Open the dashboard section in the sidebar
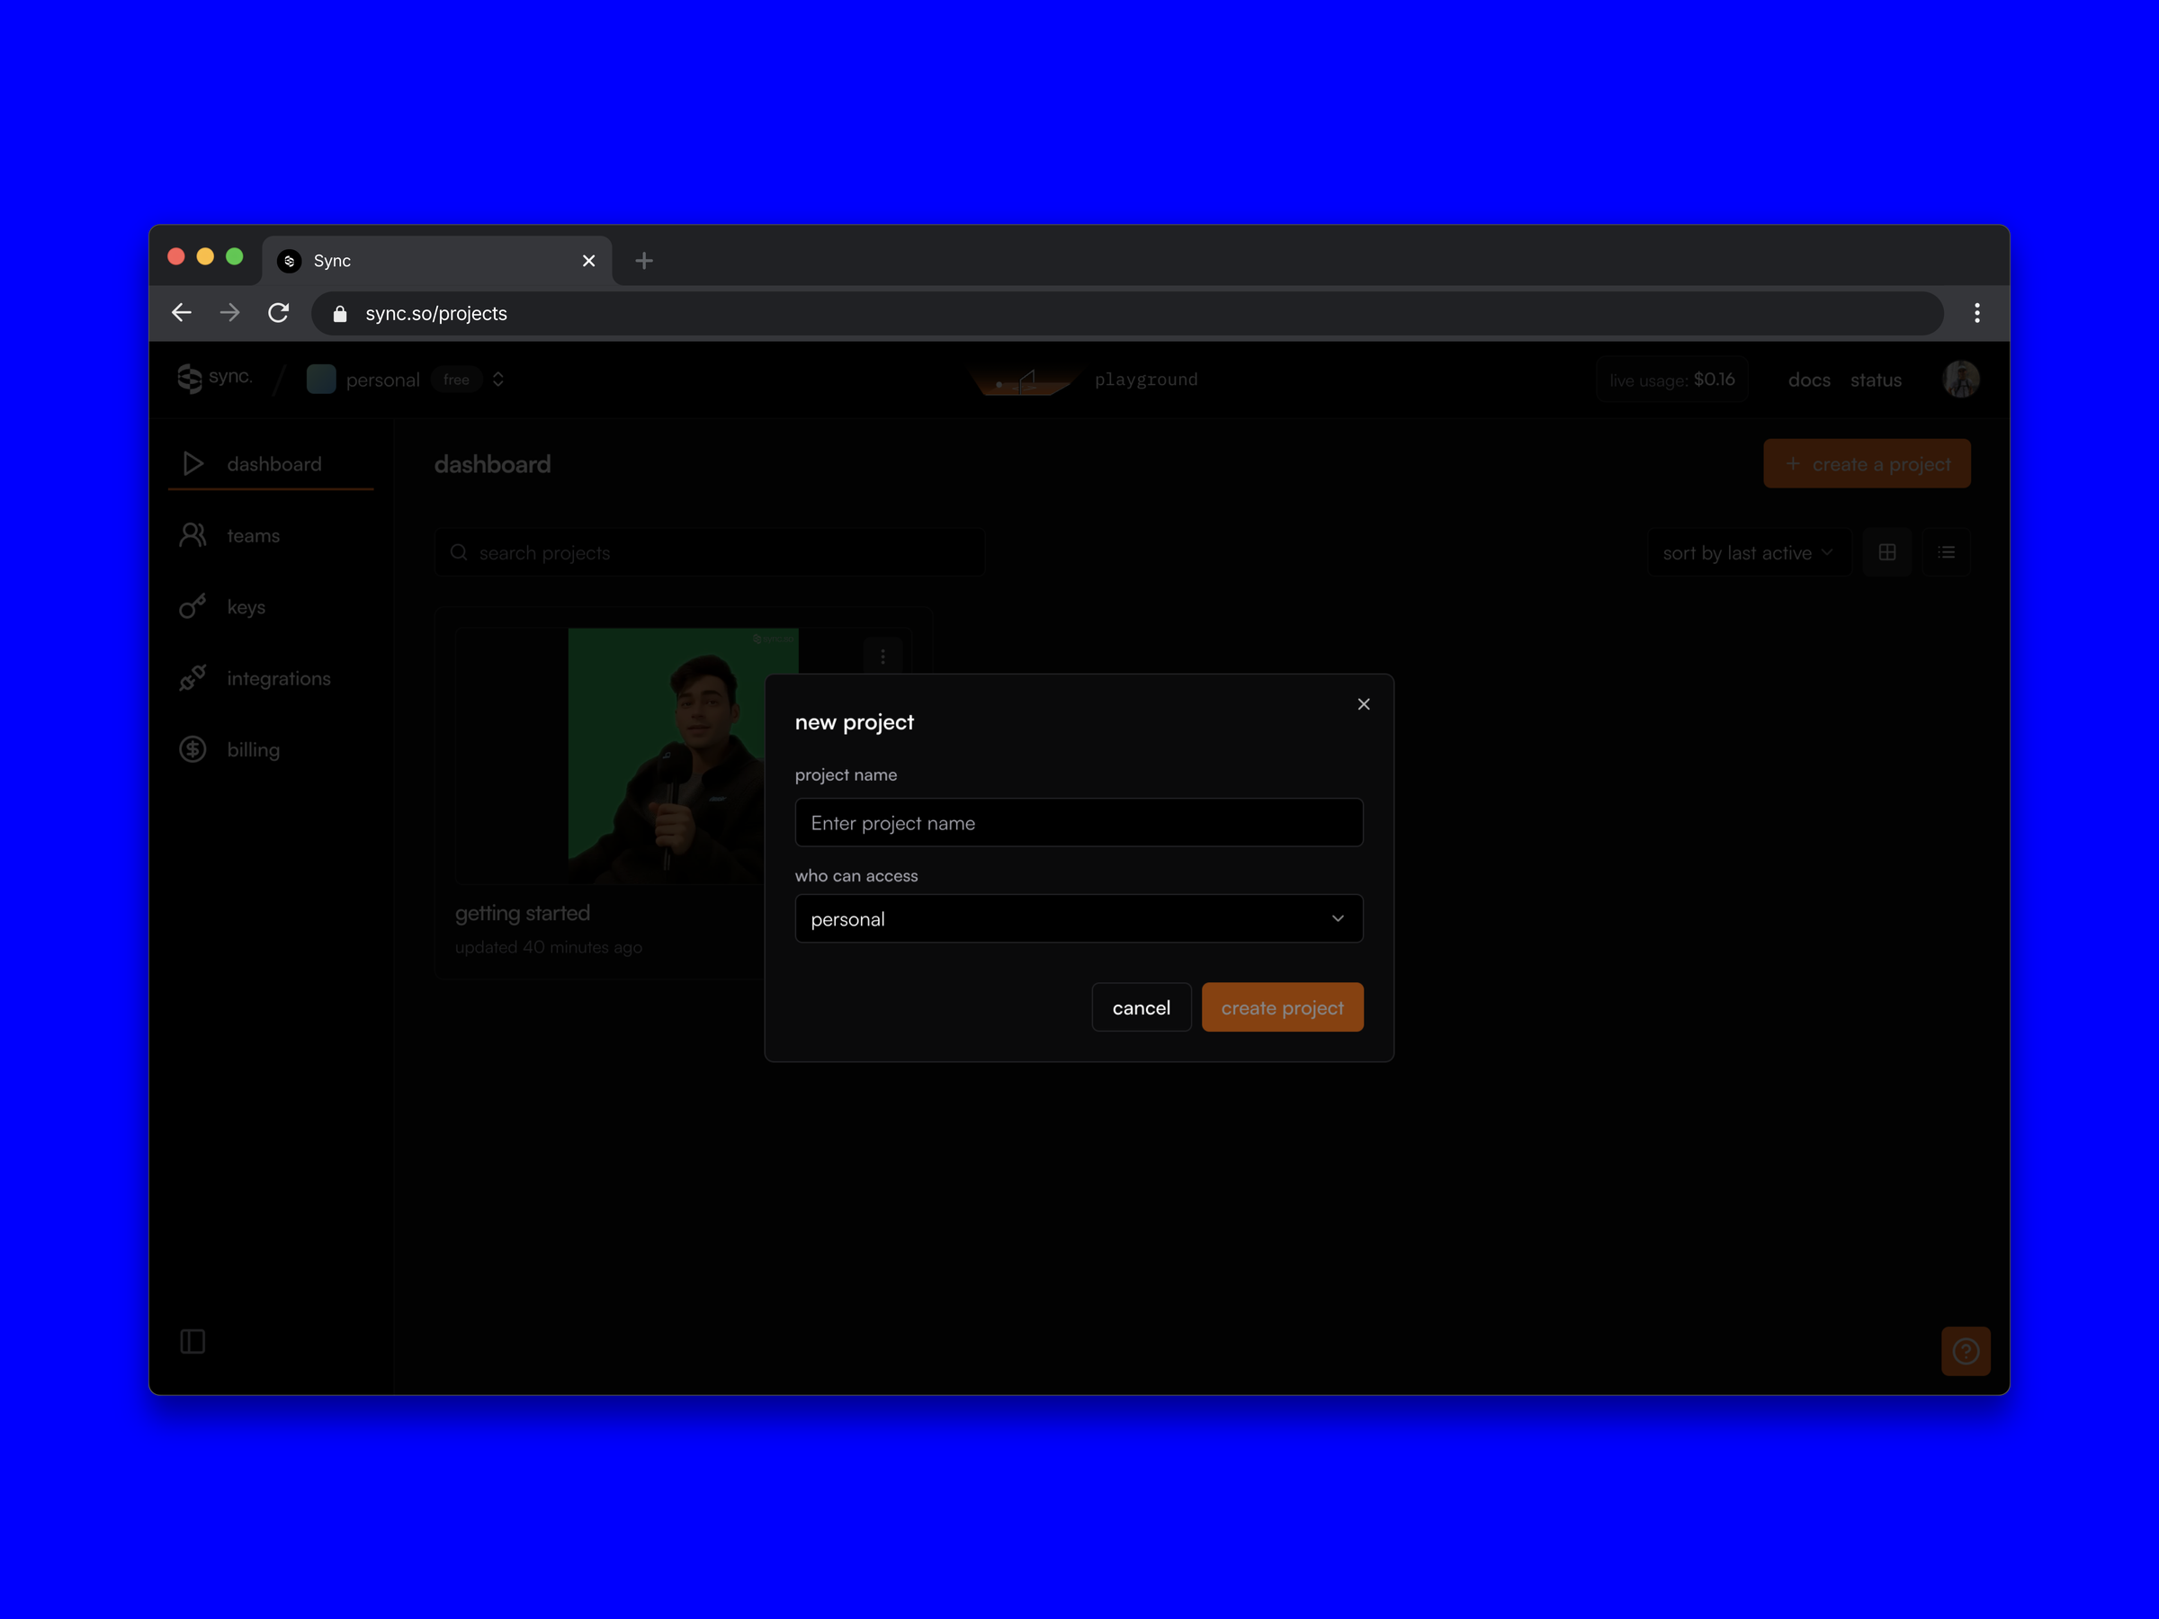This screenshot has height=1619, width=2159. point(274,463)
